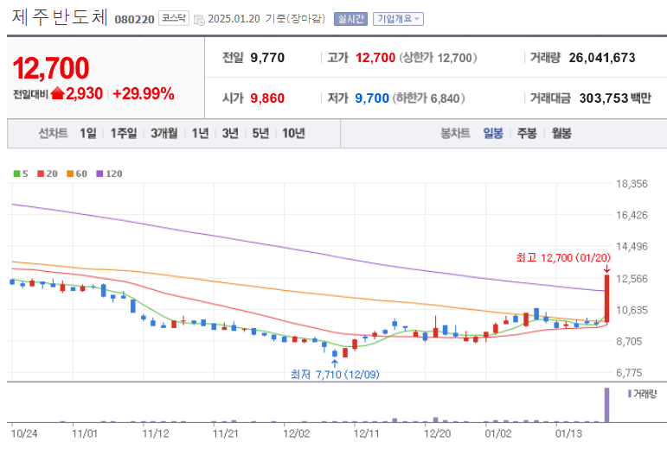This screenshot has height=461, width=667.
Task: Select the 3년 line chart period
Action: coord(230,133)
